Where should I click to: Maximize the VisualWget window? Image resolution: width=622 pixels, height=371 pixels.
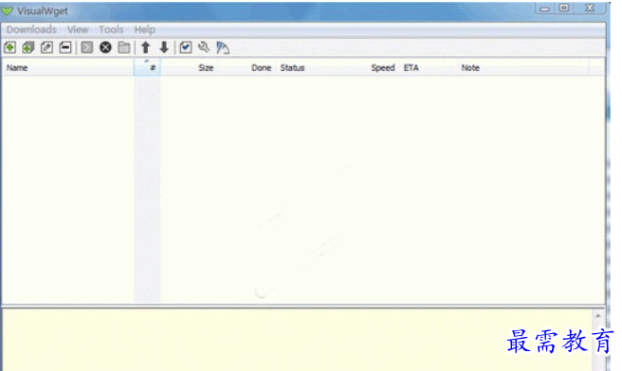(x=563, y=9)
